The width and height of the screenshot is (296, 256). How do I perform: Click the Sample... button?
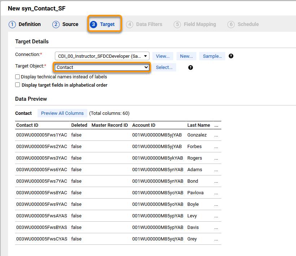[x=212, y=56]
